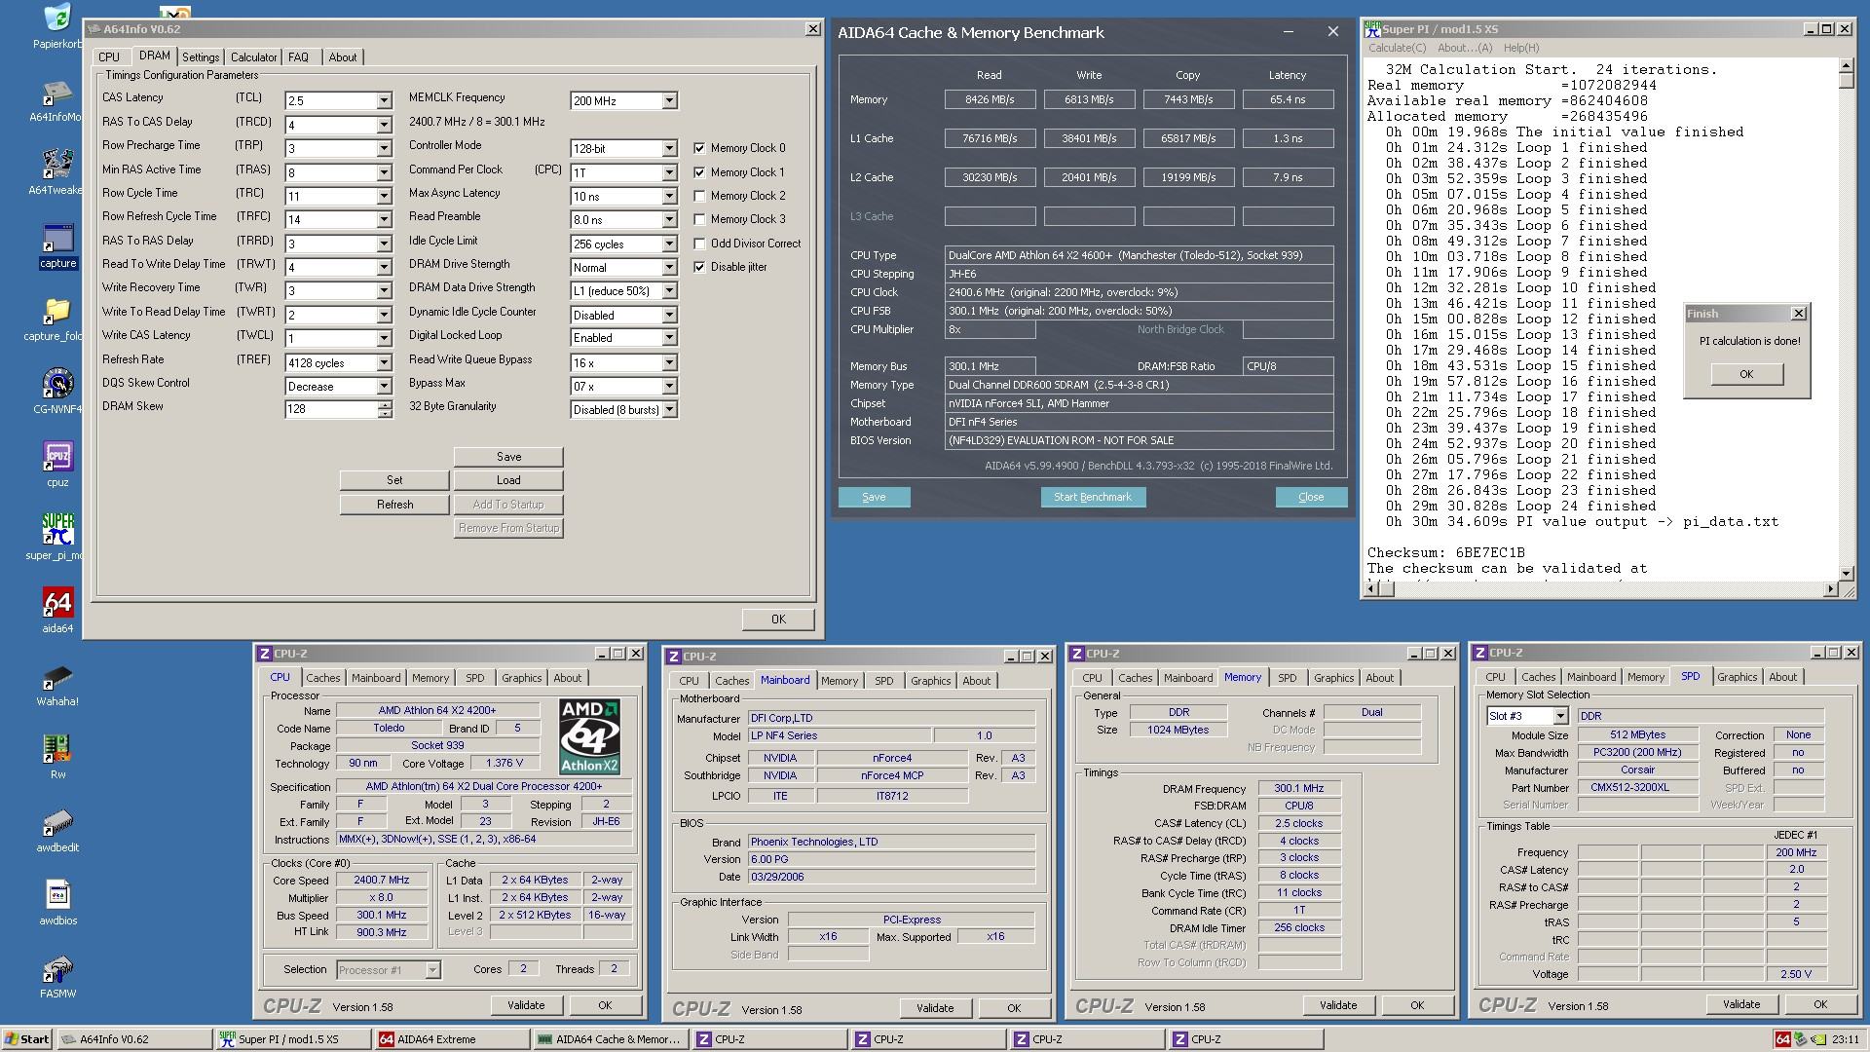
Task: Enable the Memory Clock 3 checkbox
Action: (x=699, y=220)
